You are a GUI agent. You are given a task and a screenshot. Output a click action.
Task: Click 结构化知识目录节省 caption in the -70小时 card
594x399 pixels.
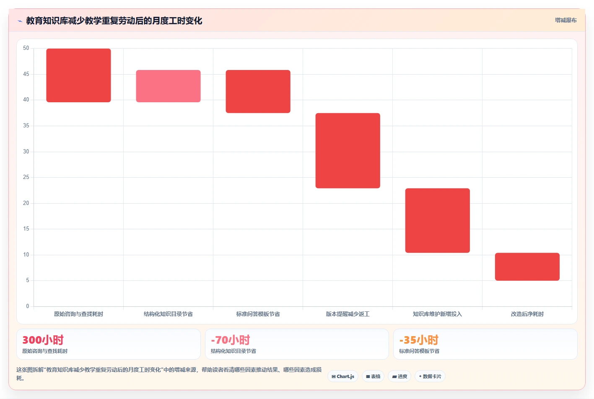233,351
